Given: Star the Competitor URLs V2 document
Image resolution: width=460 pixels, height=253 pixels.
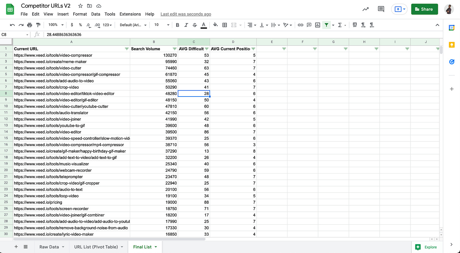Looking at the screenshot, I should click(81, 6).
